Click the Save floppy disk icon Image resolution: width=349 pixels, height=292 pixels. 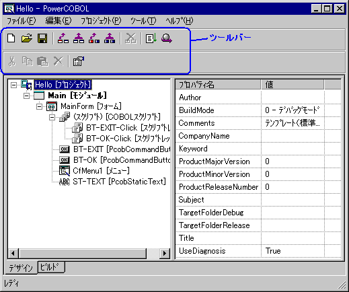pyautogui.click(x=42, y=38)
